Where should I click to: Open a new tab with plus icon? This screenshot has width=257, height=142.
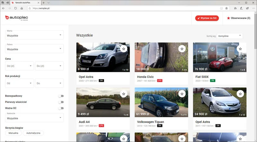[x=44, y=3]
